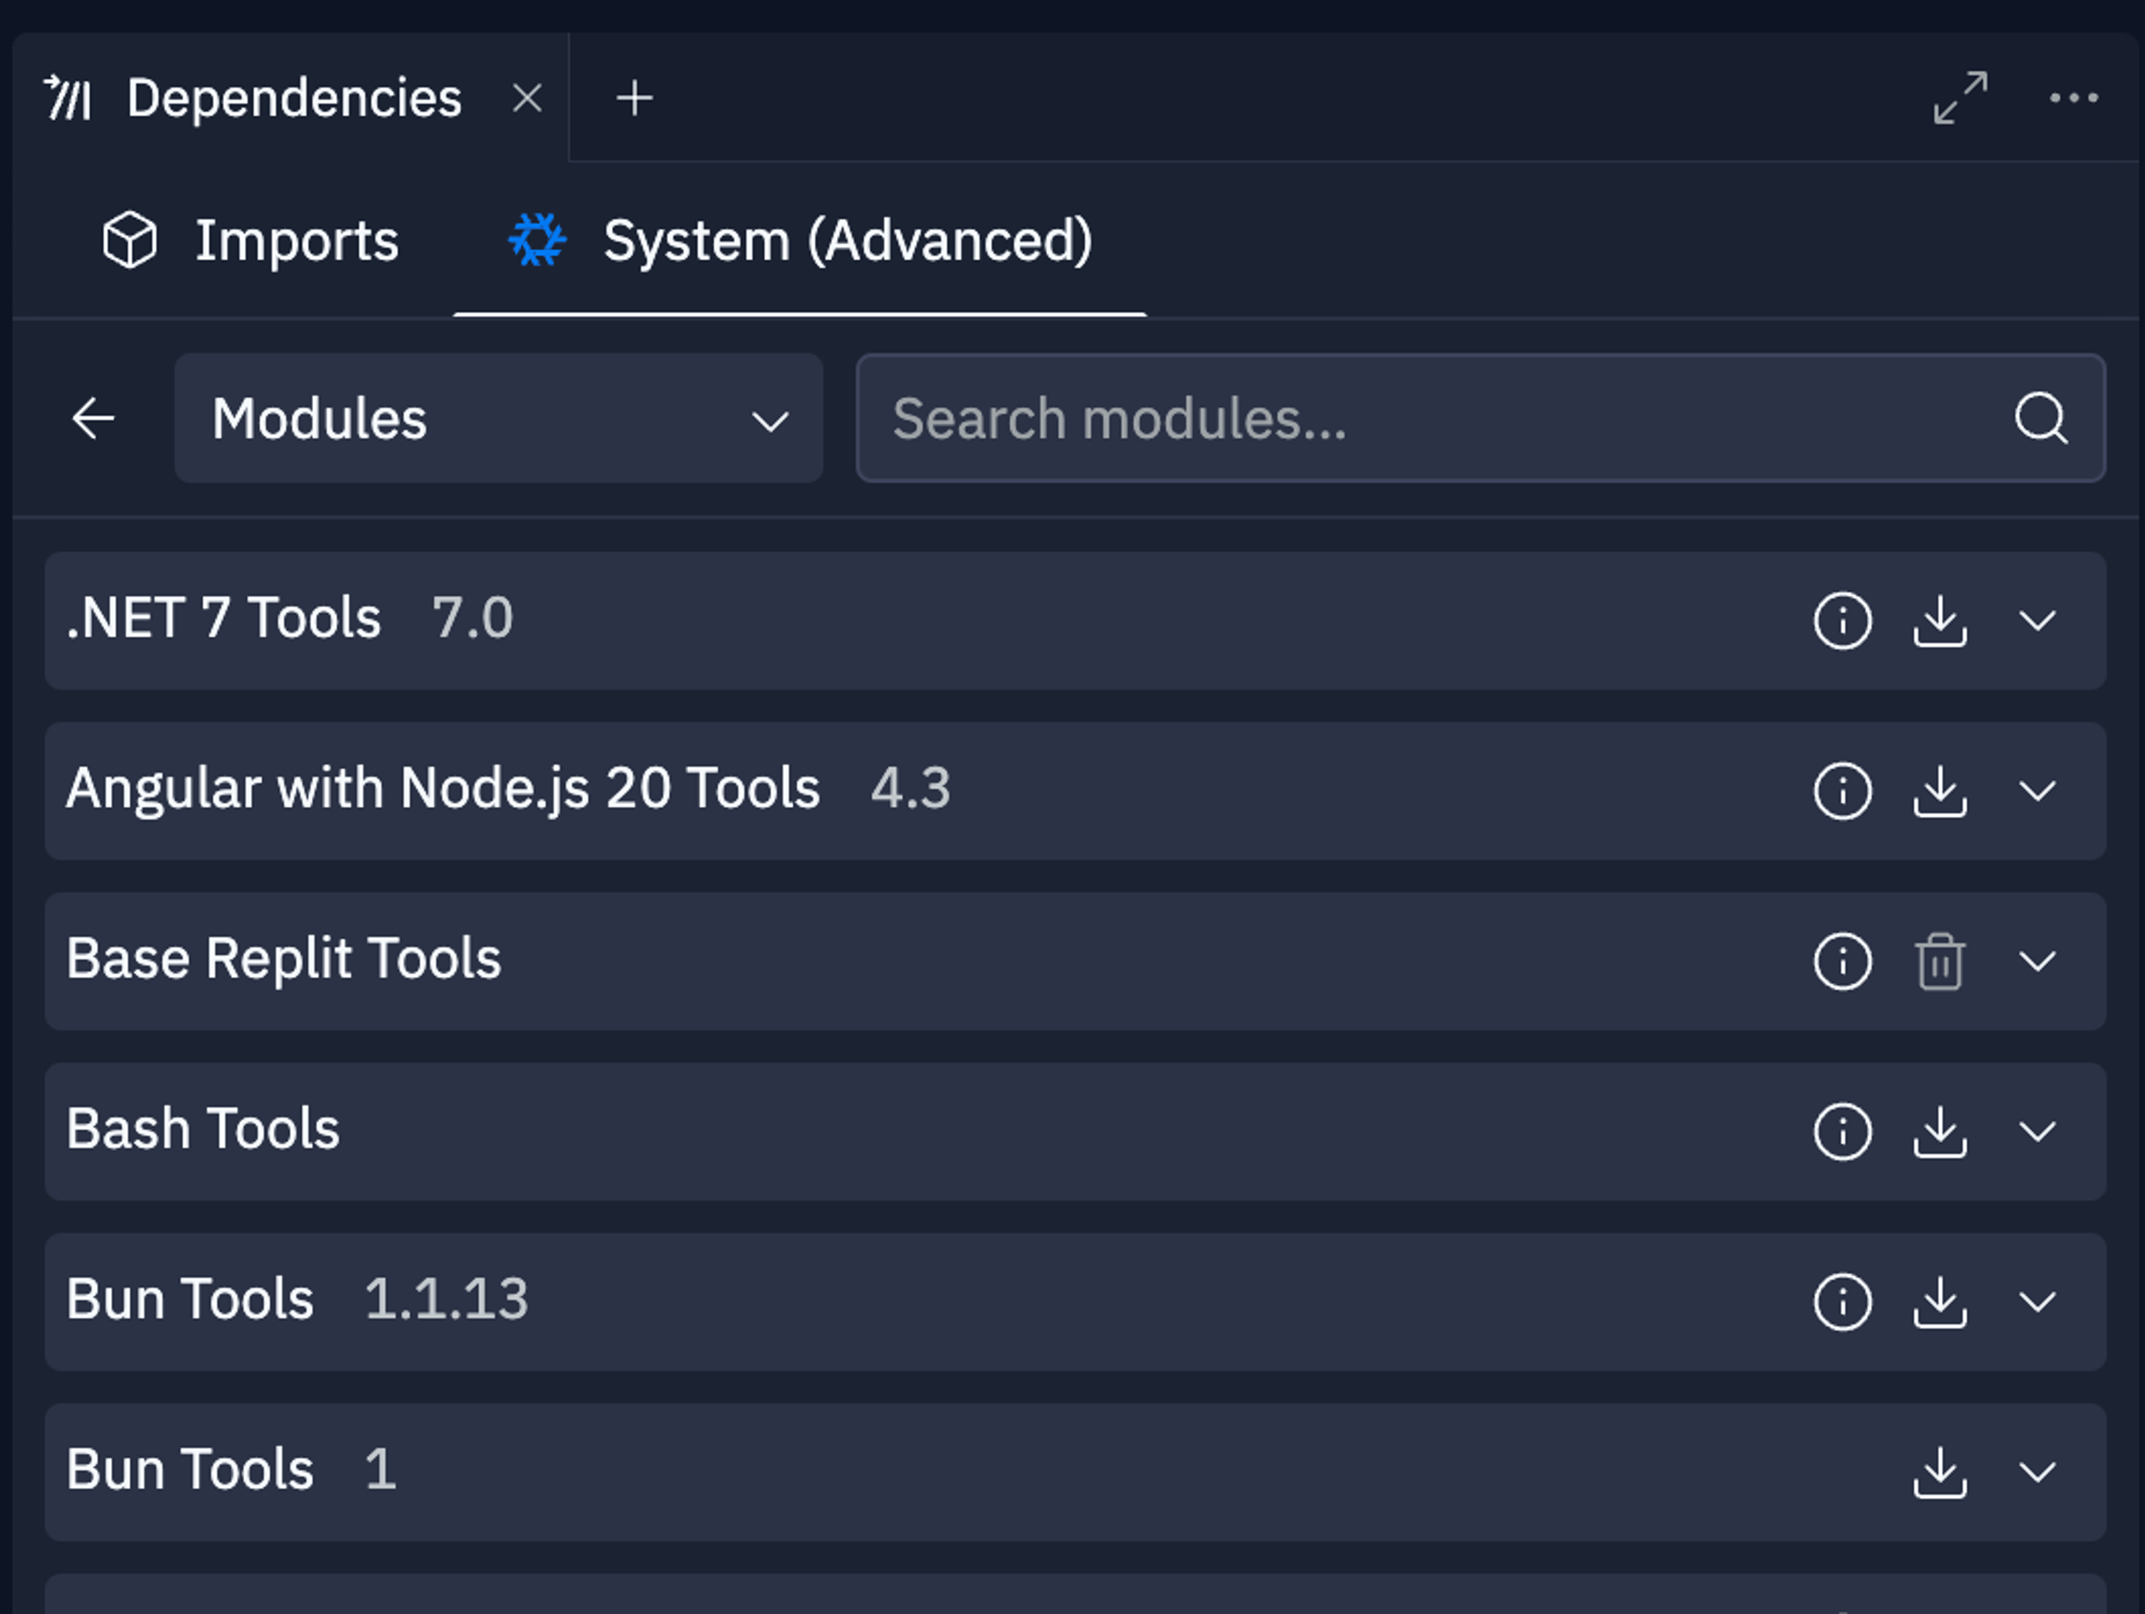Click the version 7.0 label

[x=472, y=618]
